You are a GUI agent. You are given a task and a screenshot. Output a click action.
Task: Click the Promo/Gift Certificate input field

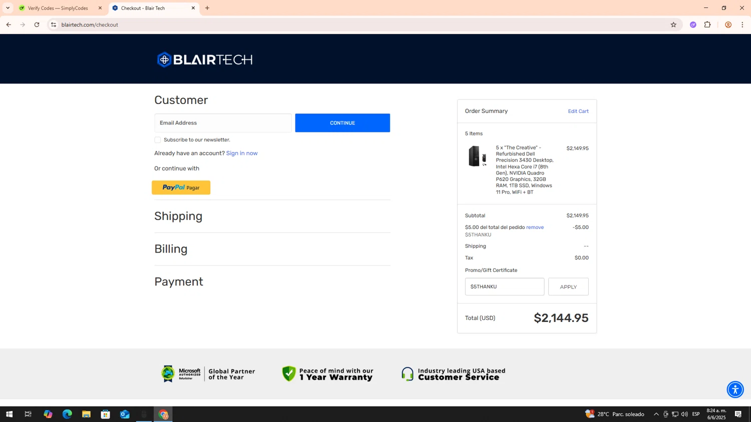(x=505, y=286)
